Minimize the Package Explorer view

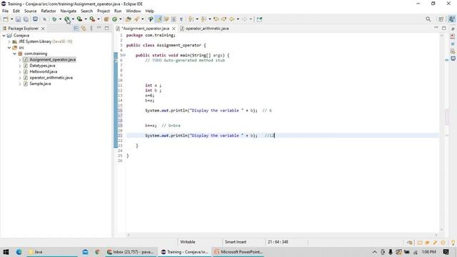99,28
